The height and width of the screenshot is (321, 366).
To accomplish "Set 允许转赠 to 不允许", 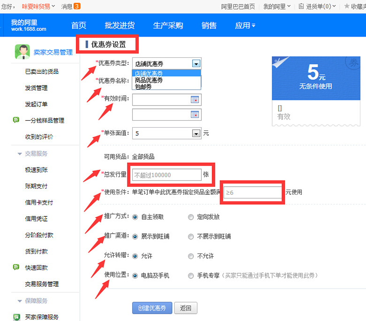I will point(191,256).
